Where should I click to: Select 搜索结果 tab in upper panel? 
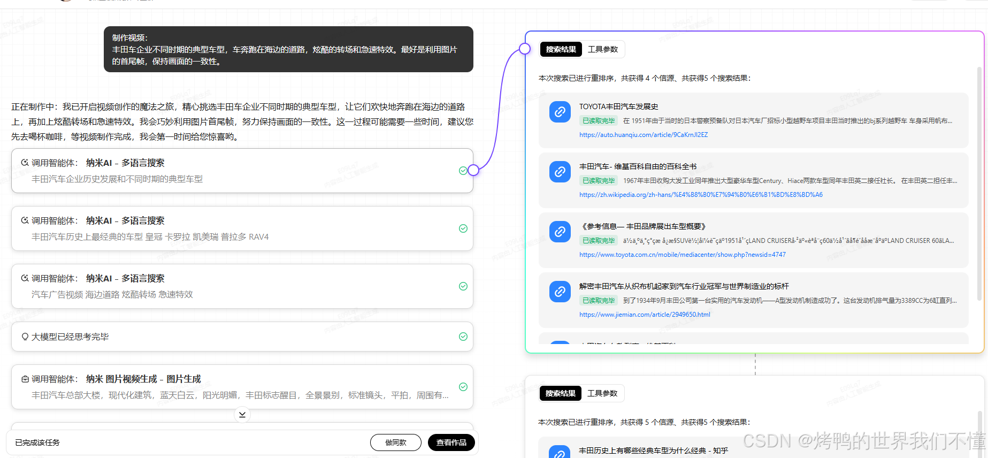561,49
